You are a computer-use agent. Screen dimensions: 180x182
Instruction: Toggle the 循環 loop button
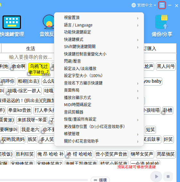tap(100, 179)
